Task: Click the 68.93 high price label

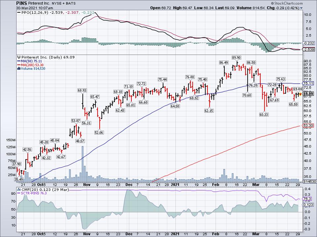Action: click(x=82, y=91)
